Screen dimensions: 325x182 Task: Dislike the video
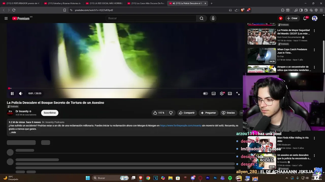171,113
